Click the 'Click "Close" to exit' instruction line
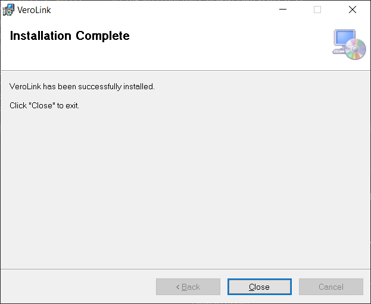The height and width of the screenshot is (304, 371). [45, 106]
